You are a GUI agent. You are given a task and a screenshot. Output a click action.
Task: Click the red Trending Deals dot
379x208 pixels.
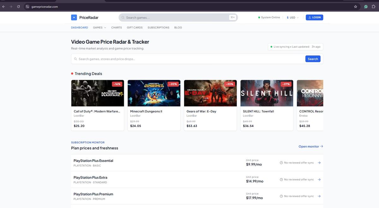click(x=72, y=73)
